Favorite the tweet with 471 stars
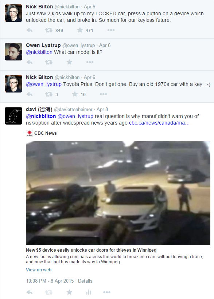214x299 pixels. click(x=80, y=30)
